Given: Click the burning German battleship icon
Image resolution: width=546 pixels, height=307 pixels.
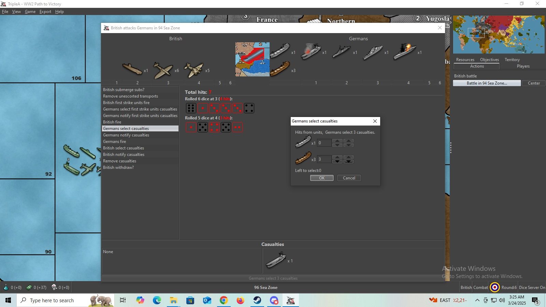Looking at the screenshot, I should point(405,52).
